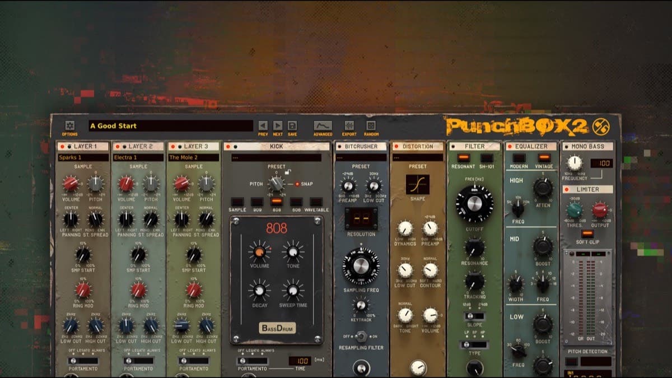Toggle the Limiter Soft Clip button
This screenshot has width=672, height=378.
(x=587, y=233)
